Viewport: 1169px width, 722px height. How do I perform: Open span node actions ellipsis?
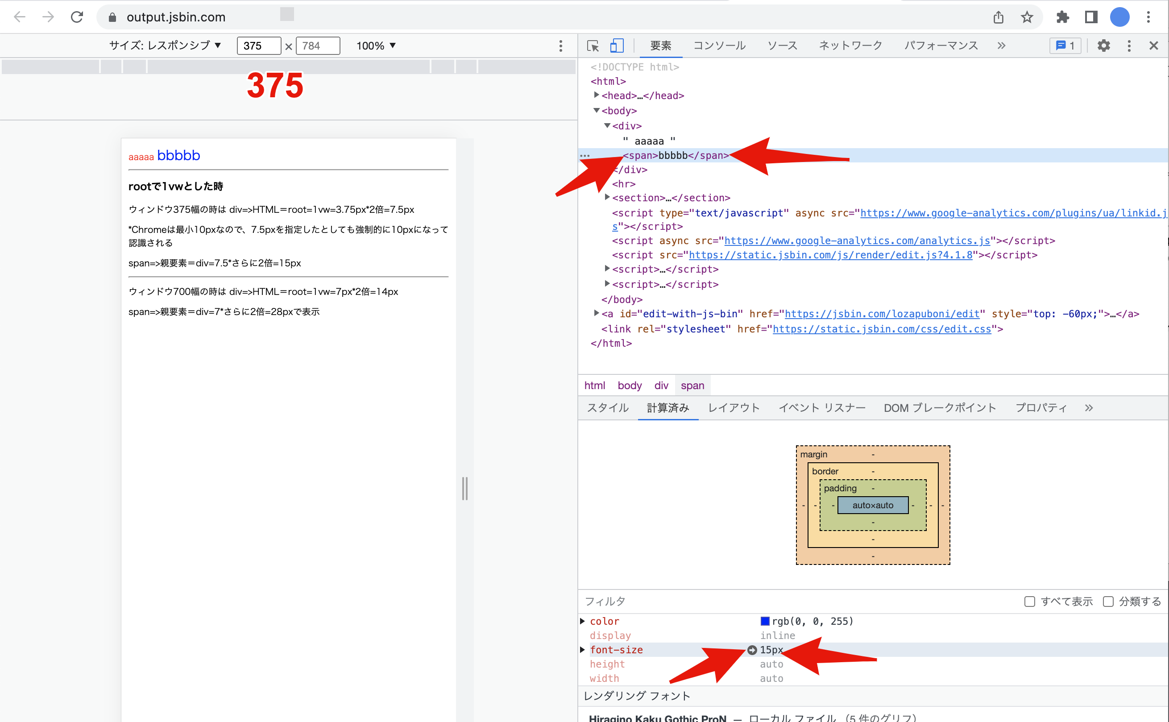[x=585, y=156]
